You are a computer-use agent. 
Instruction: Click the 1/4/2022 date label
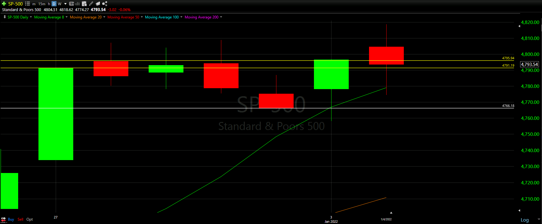pyautogui.click(x=386, y=219)
